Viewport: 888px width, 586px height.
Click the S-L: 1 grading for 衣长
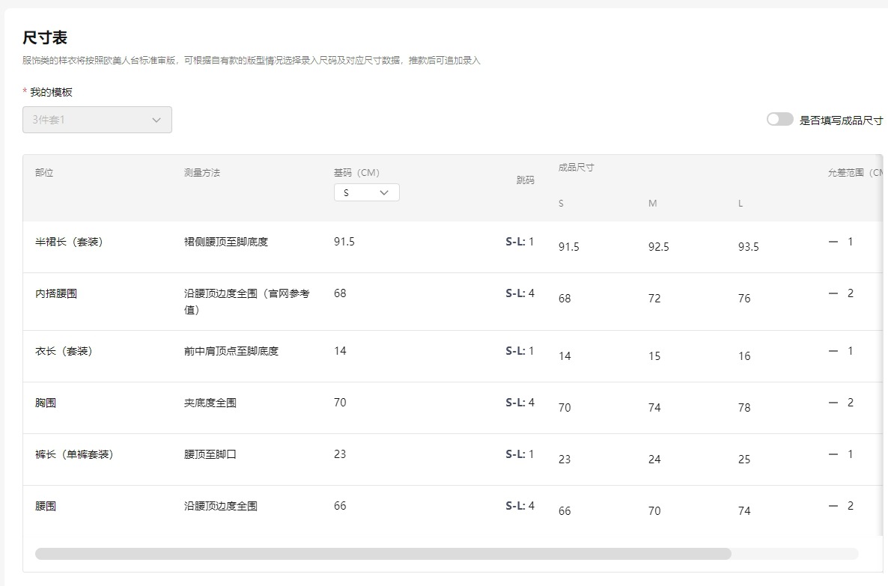(x=520, y=351)
